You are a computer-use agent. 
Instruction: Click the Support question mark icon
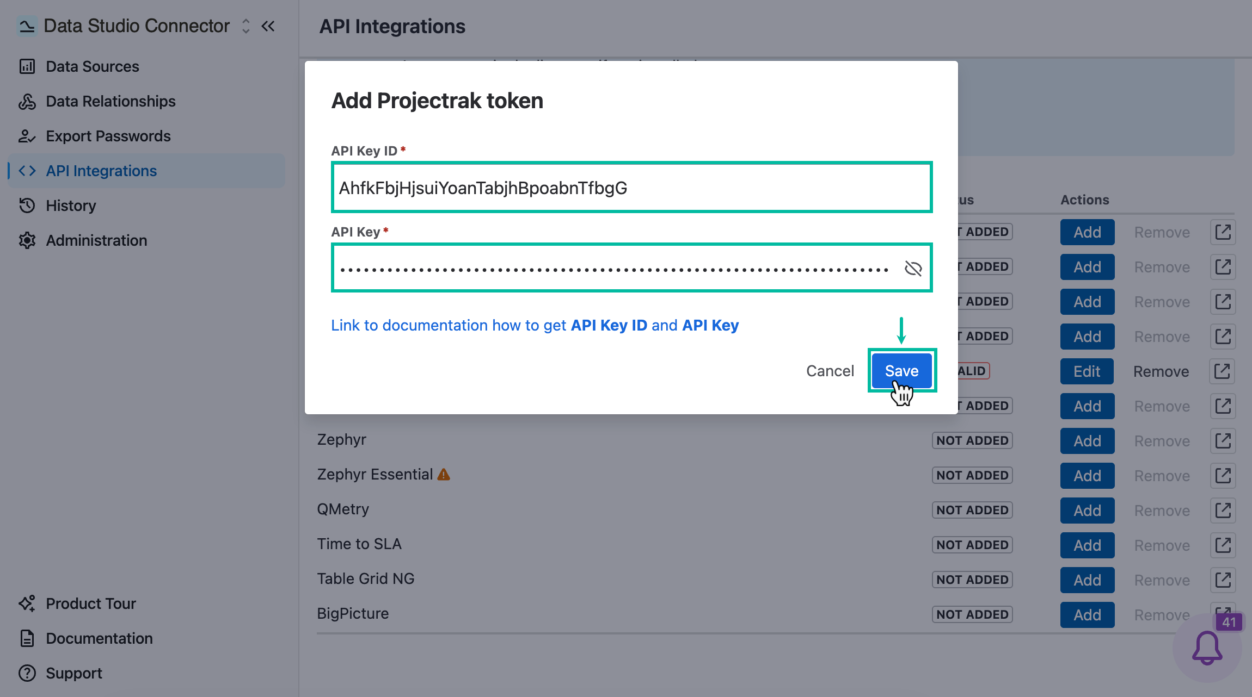click(27, 673)
